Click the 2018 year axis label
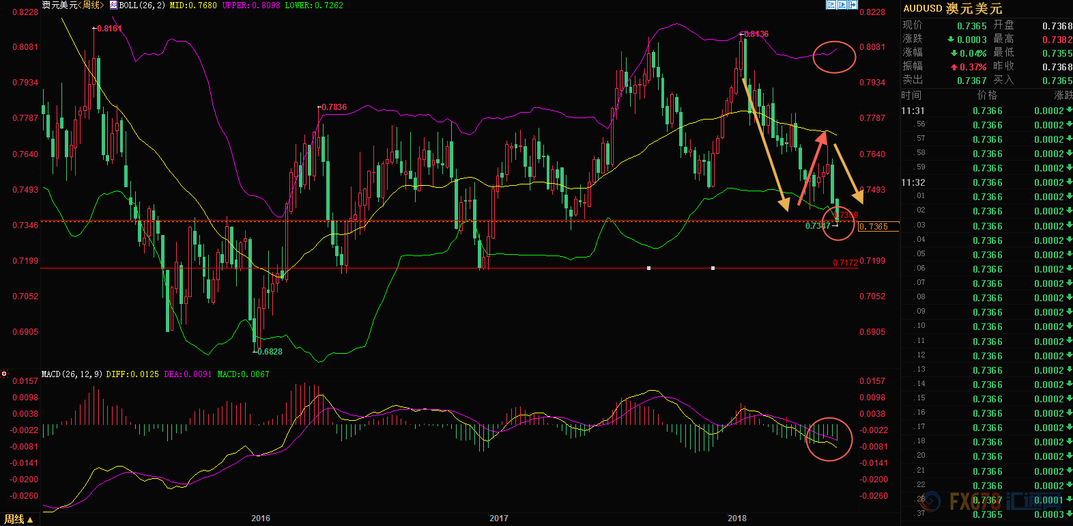 pyautogui.click(x=737, y=518)
